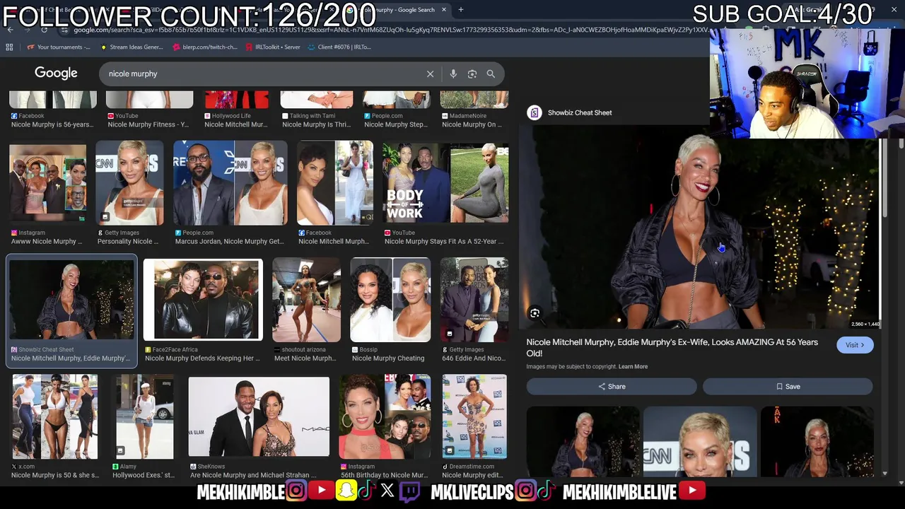Open blerp.com/twitch bookmark
Viewport: 905px width, 509px height.
[205, 47]
